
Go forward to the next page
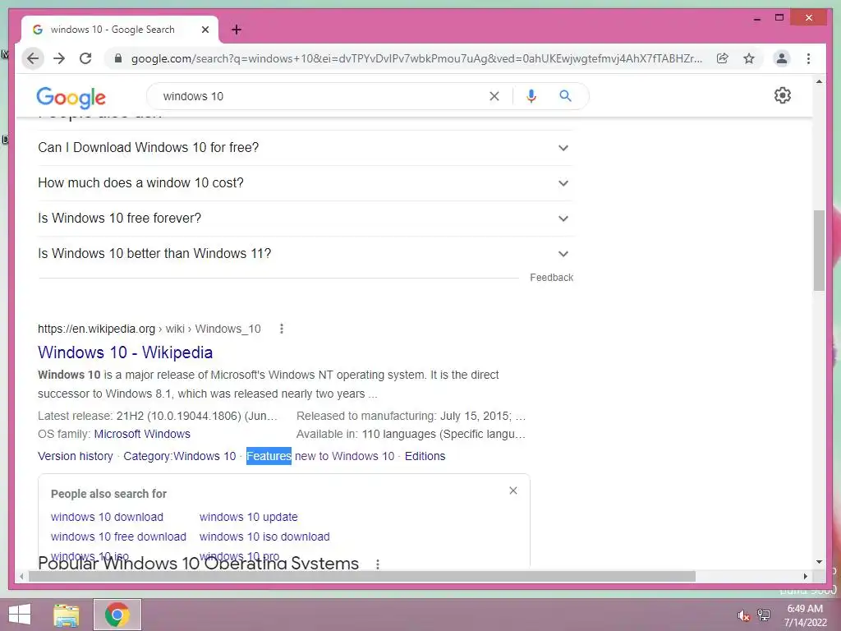(x=59, y=58)
